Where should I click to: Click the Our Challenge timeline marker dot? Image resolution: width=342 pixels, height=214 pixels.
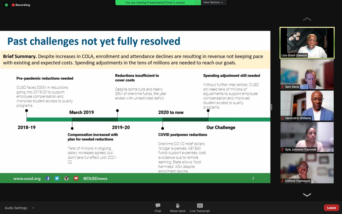tap(208, 110)
